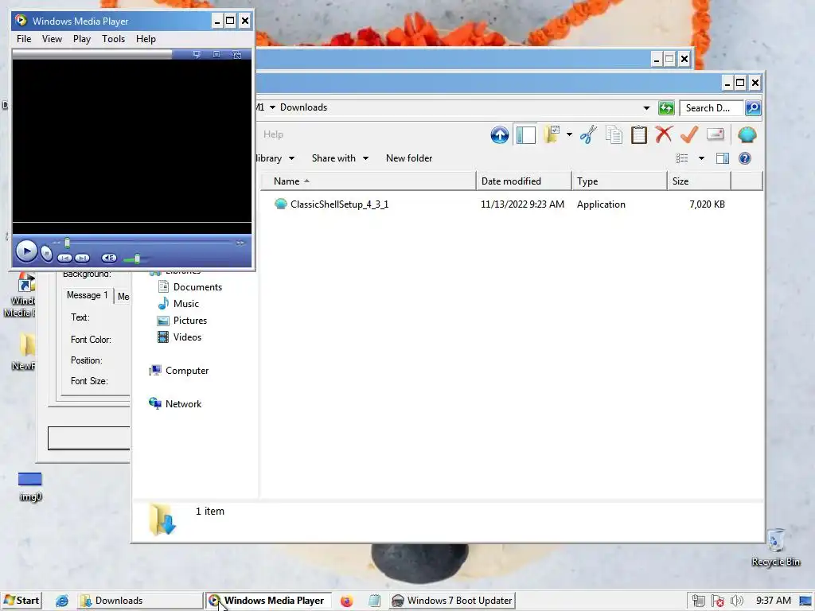Click the Search Downloads input box
The height and width of the screenshot is (611, 815).
point(712,108)
